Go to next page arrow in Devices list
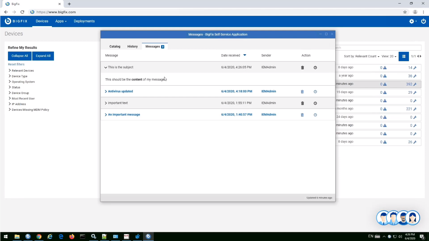 [x=420, y=56]
